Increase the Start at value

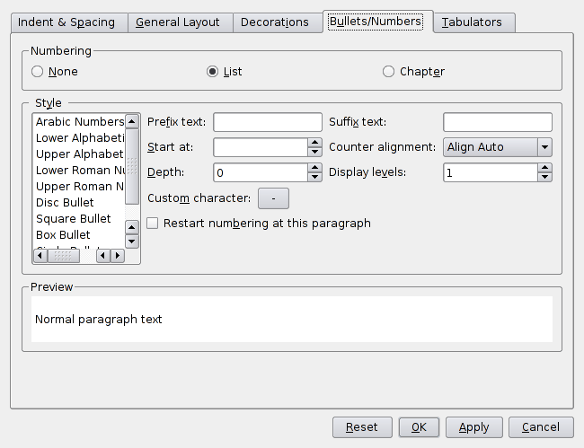coord(314,142)
